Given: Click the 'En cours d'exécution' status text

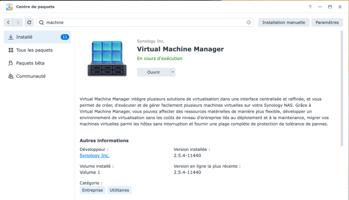Looking at the screenshot, I should coord(160,59).
